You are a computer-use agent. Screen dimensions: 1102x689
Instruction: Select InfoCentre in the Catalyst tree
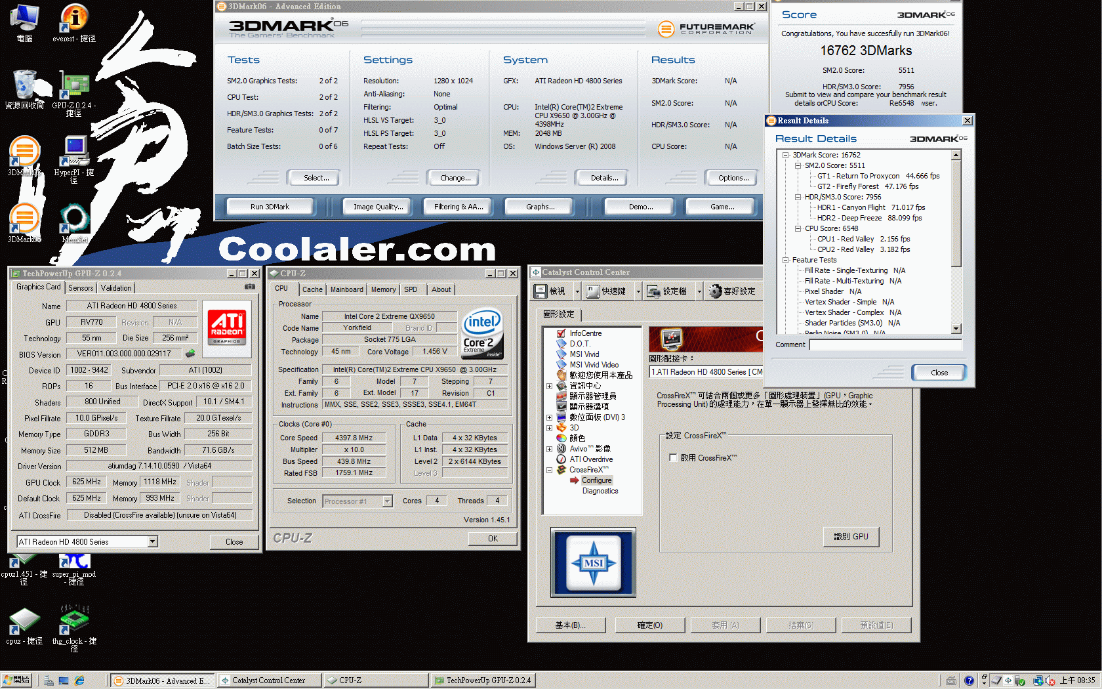[585, 333]
